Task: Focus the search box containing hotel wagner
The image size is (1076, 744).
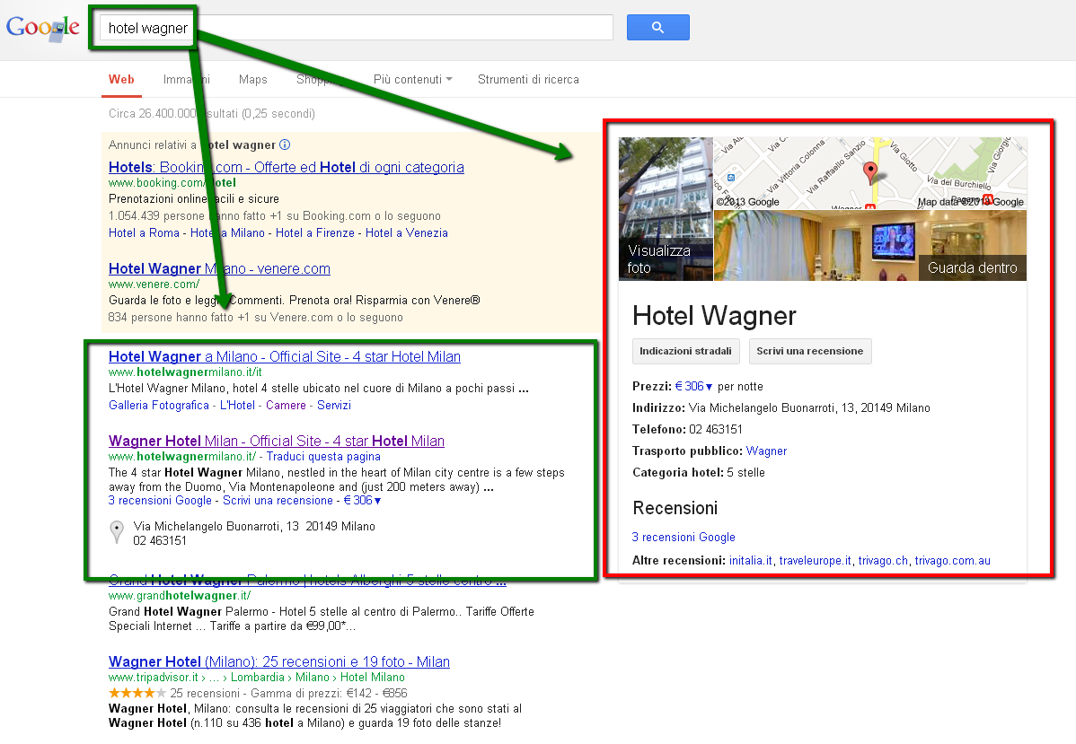Action: point(357,28)
